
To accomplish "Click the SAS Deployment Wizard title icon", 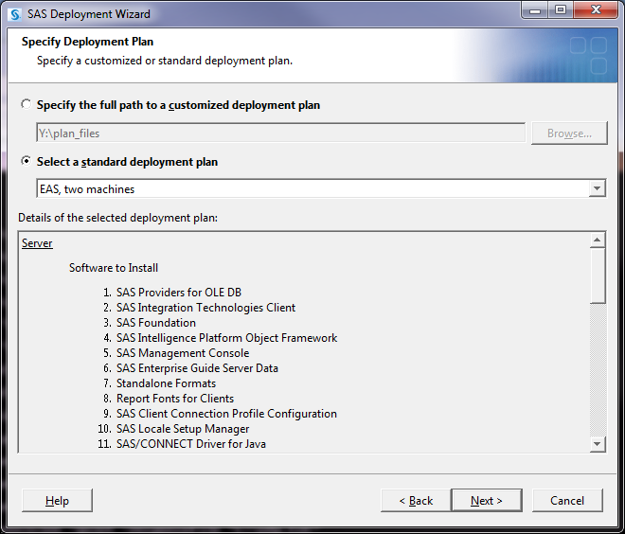I will coord(15,14).
